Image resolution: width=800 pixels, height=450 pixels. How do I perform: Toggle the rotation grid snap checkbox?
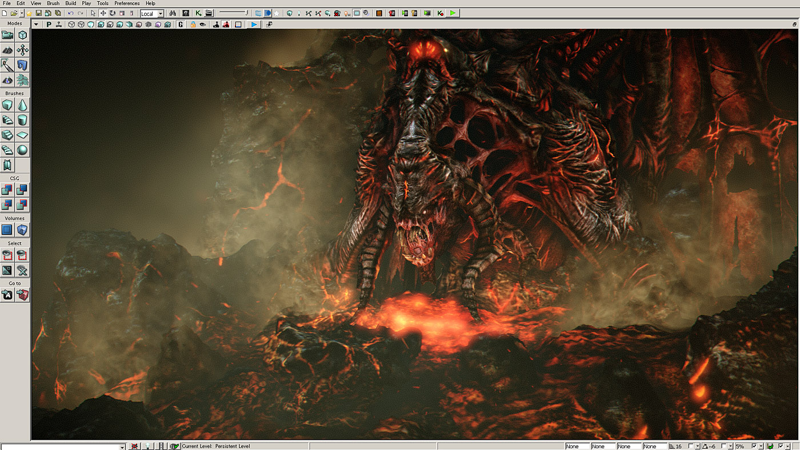point(724,446)
